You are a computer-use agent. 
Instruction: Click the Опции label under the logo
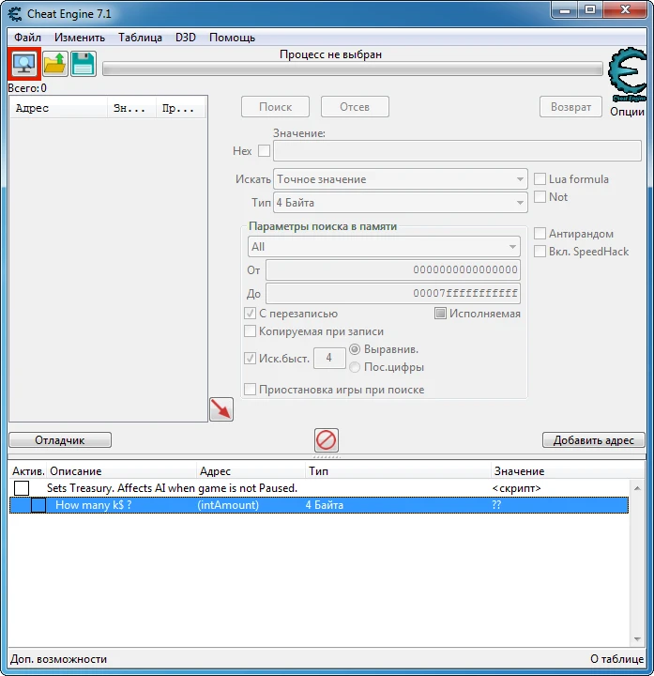[627, 111]
